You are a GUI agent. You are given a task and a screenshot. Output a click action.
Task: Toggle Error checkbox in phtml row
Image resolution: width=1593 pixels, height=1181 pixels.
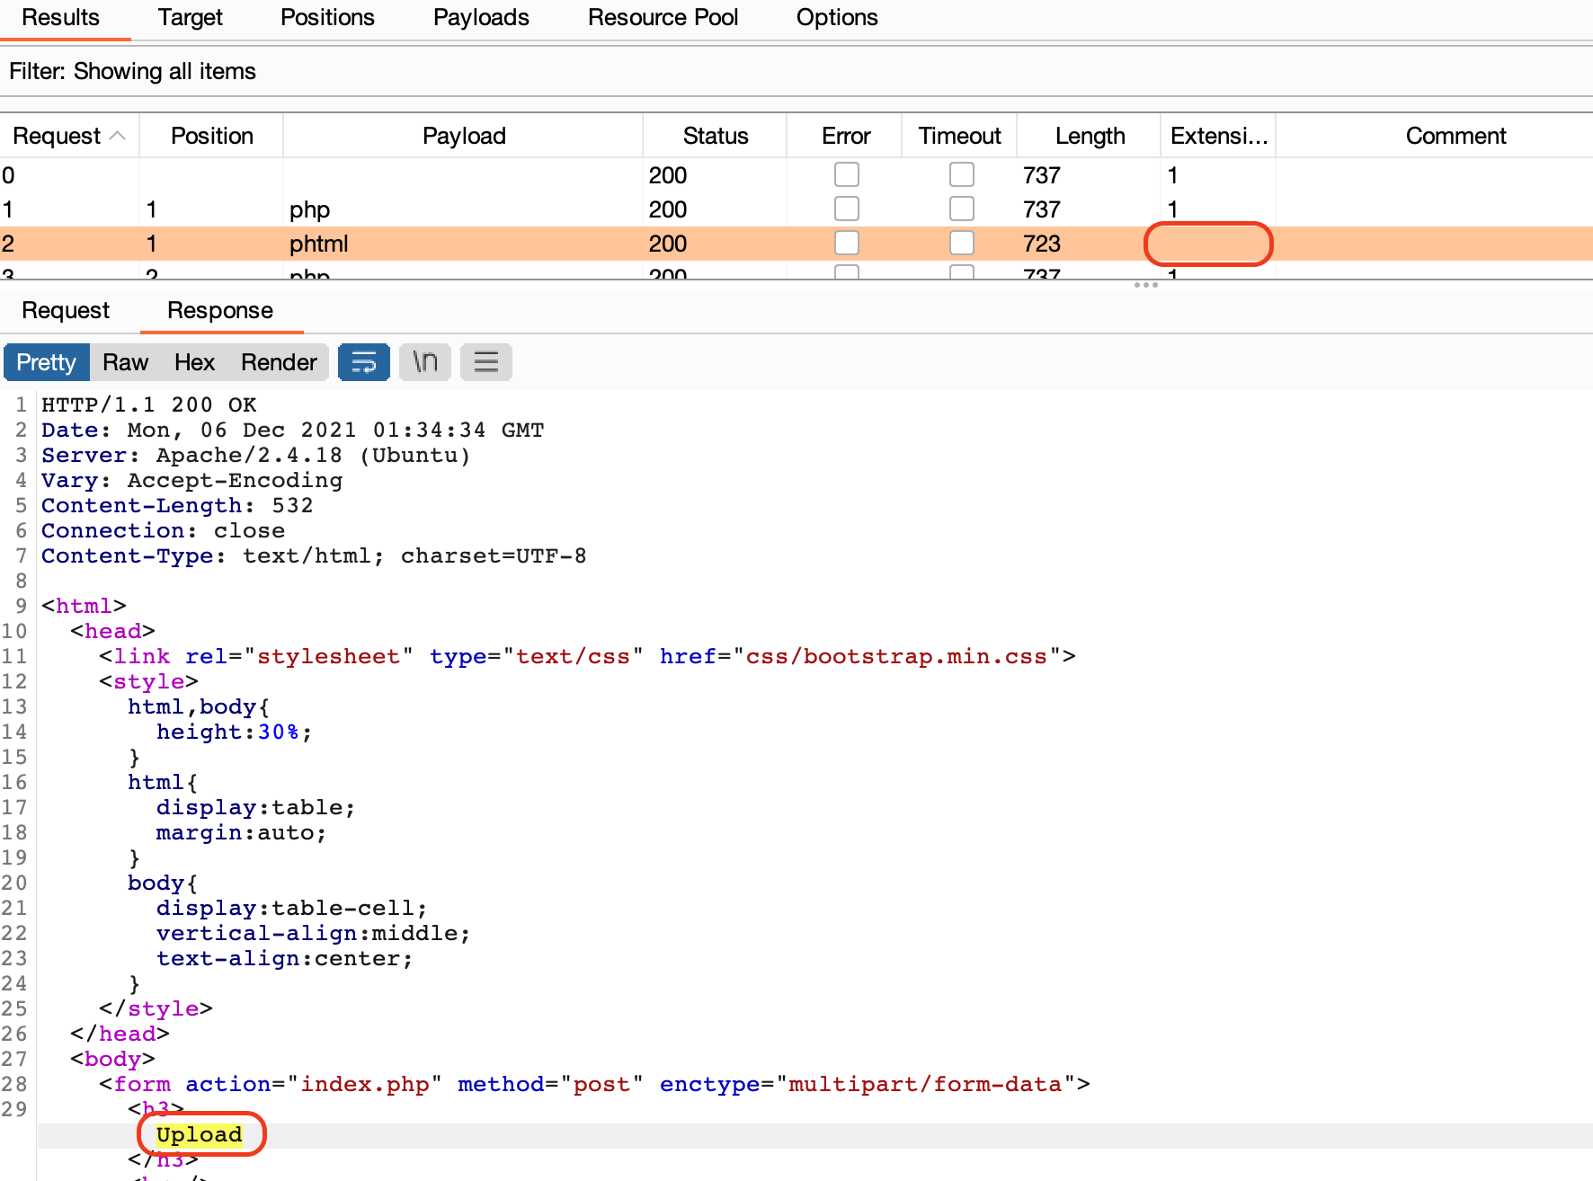coord(847,243)
